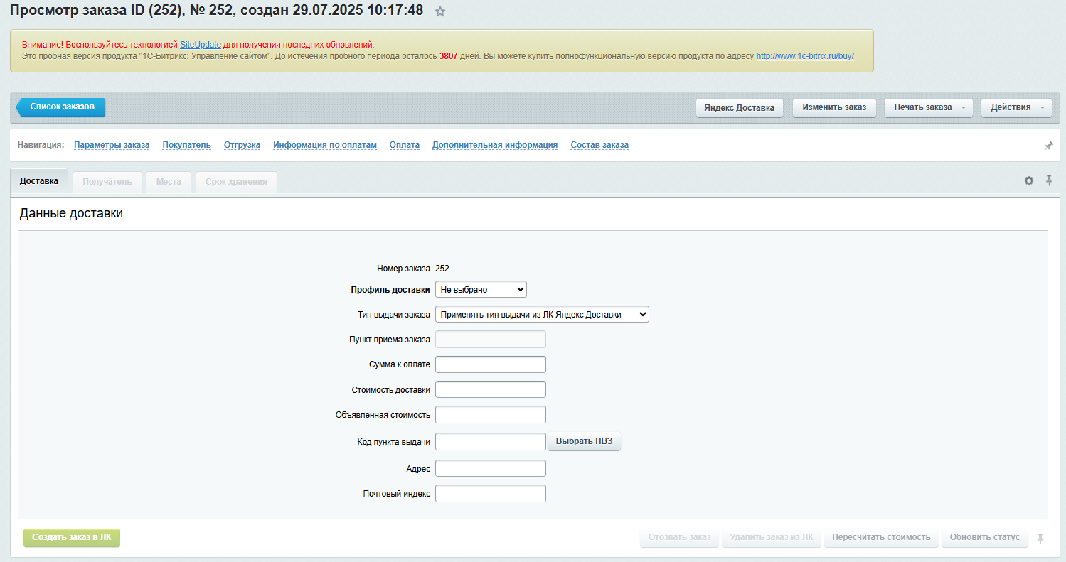Click the Яндекс Доставка button
The height and width of the screenshot is (562, 1066).
[x=739, y=108]
